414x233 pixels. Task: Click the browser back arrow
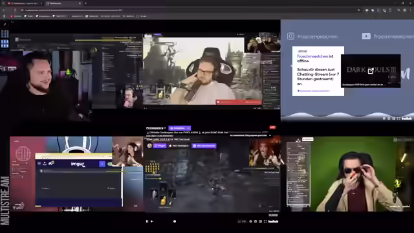point(4,10)
